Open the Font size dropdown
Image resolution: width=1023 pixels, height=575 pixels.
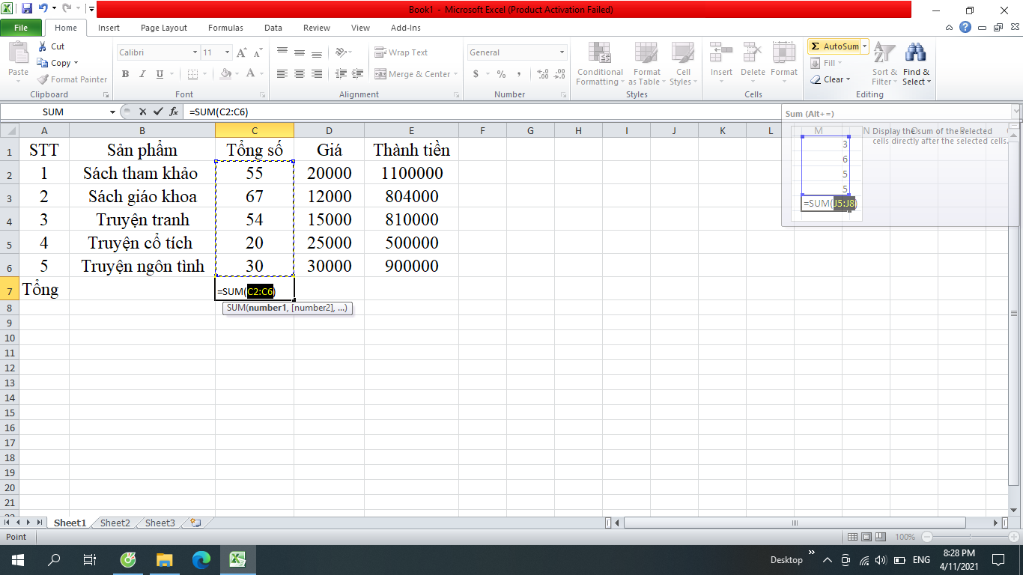(227, 52)
